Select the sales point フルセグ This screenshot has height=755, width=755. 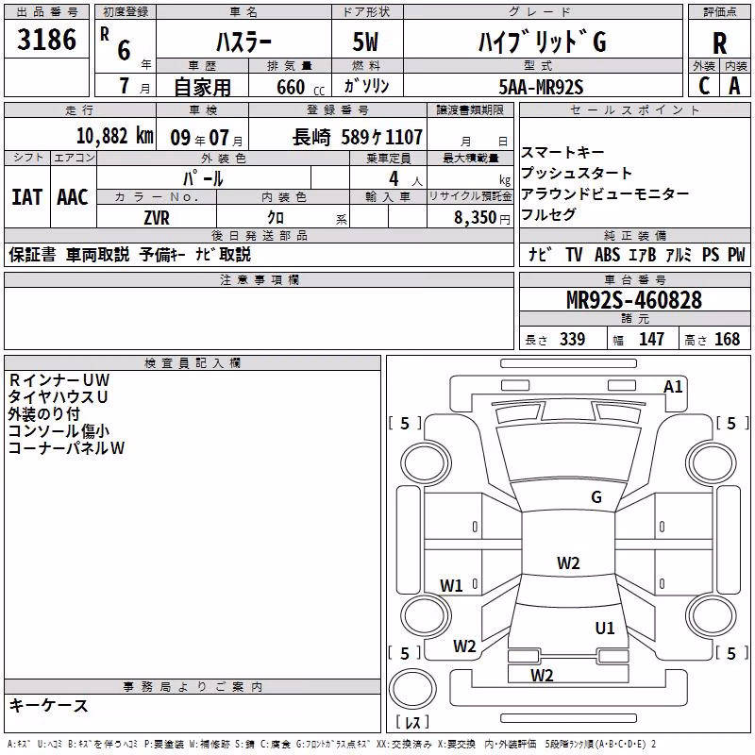[x=548, y=214]
